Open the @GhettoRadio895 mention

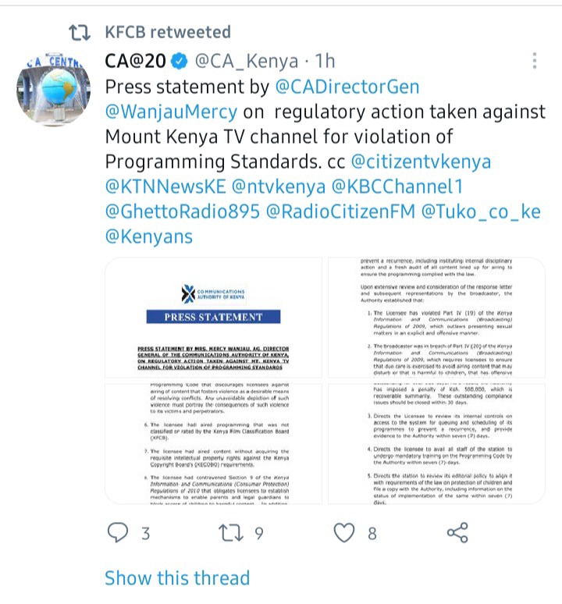point(183,211)
